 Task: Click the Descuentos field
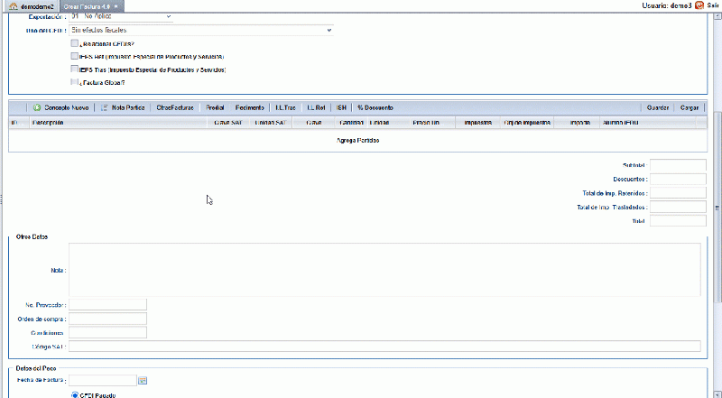(678, 180)
